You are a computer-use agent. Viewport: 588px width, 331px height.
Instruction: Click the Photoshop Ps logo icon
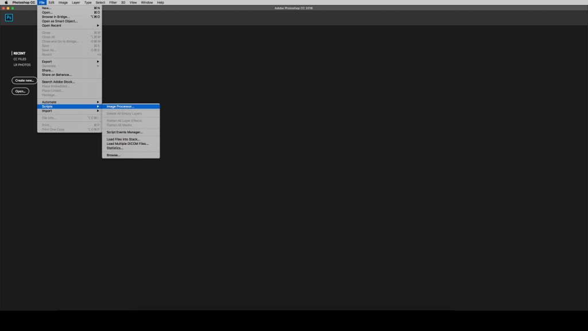click(x=9, y=18)
